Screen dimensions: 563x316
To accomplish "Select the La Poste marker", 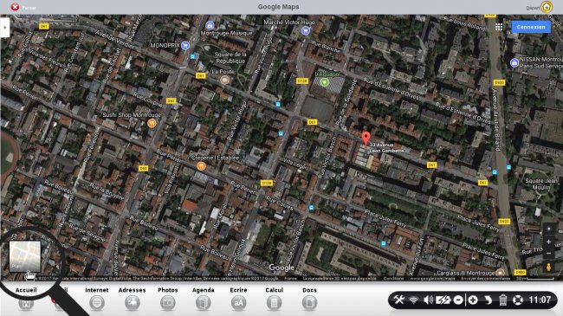I will coord(225,80).
